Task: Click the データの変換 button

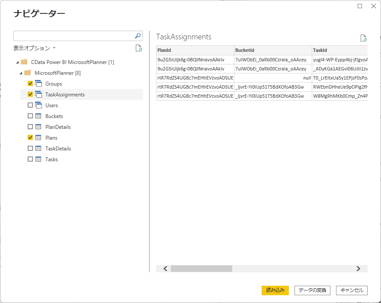Action: point(312,290)
